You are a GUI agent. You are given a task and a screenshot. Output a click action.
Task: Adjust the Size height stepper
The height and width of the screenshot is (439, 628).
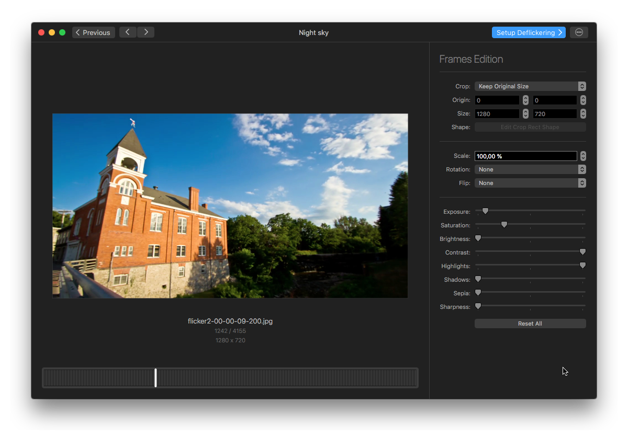click(x=583, y=113)
